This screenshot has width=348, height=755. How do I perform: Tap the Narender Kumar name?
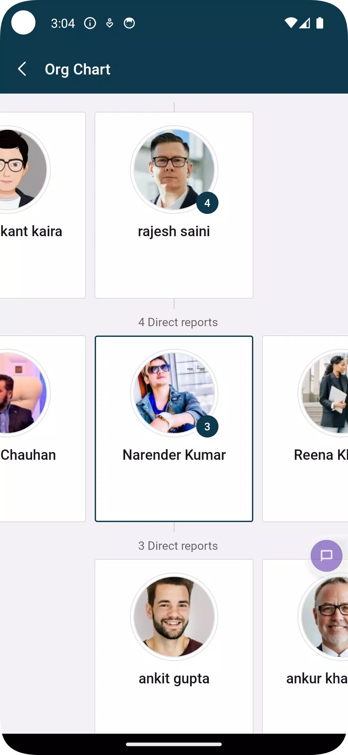click(174, 455)
